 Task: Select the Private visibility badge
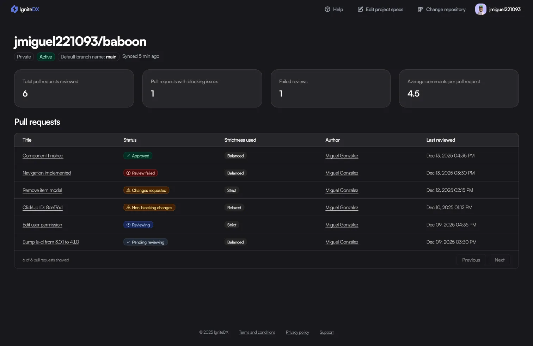point(24,56)
